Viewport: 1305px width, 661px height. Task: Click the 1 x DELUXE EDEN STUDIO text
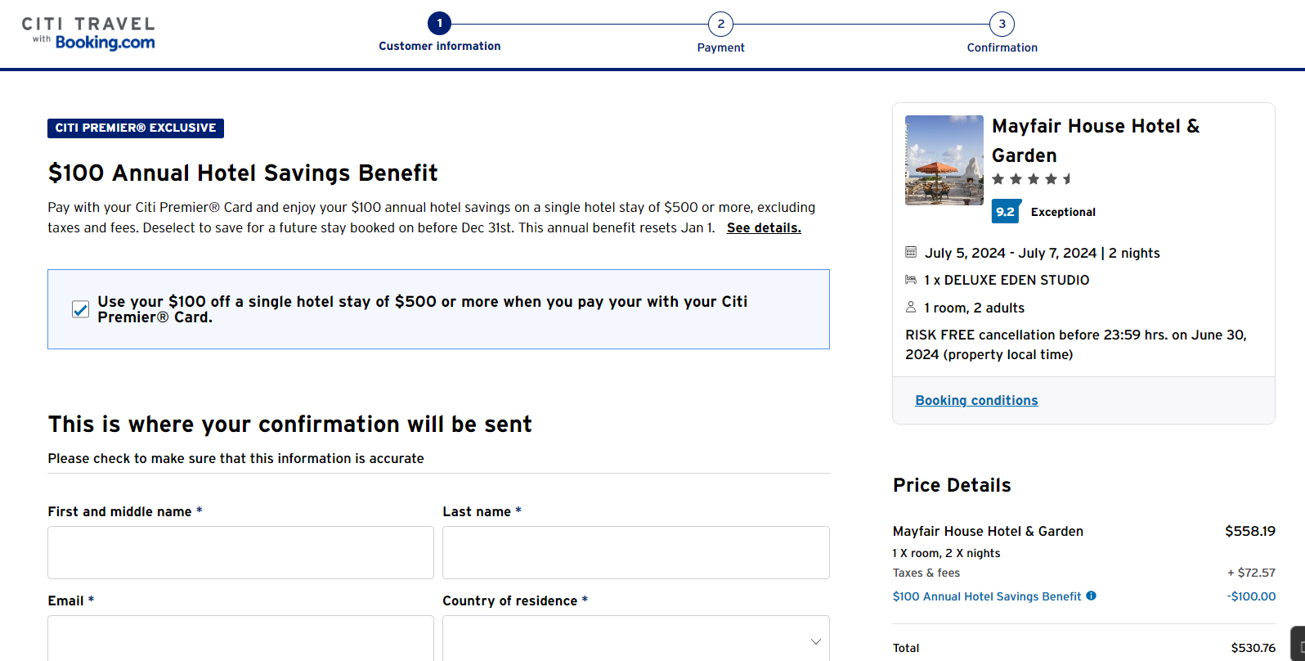(x=1007, y=280)
